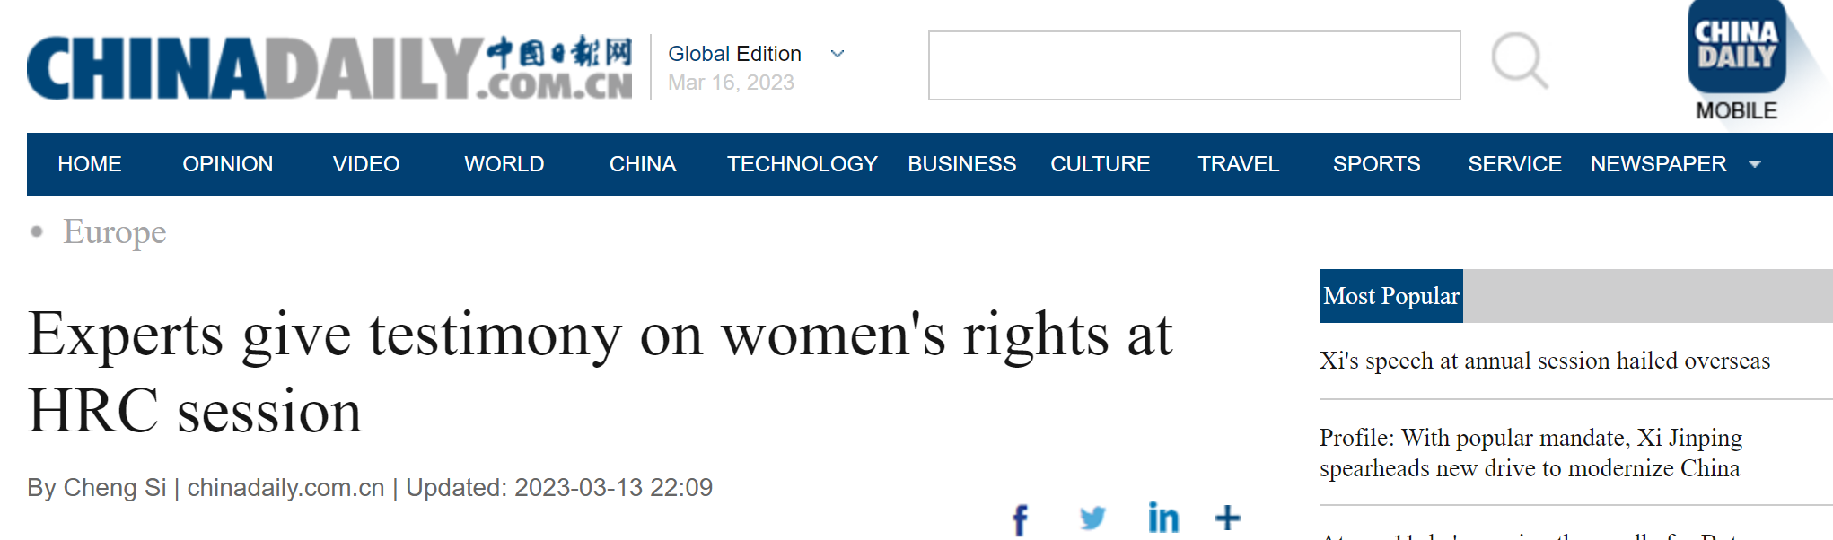Open the Technology menu item
This screenshot has height=540, width=1833.
pyautogui.click(x=802, y=164)
